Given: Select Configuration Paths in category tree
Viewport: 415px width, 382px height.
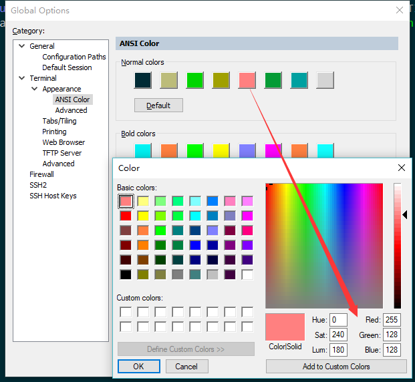Looking at the screenshot, I should [x=74, y=57].
